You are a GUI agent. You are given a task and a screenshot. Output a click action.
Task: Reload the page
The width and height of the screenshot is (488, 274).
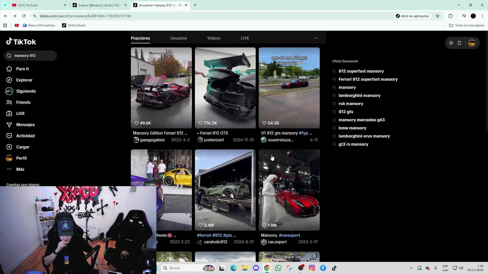click(x=24, y=16)
